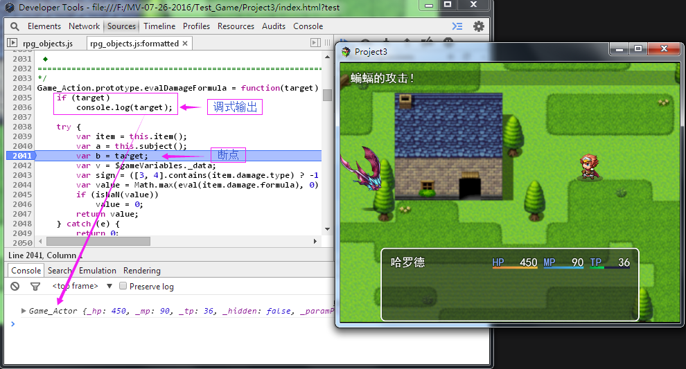Image resolution: width=686 pixels, height=369 pixels.
Task: Select the rpg_objects.js:formatted file tab
Action: 134,44
